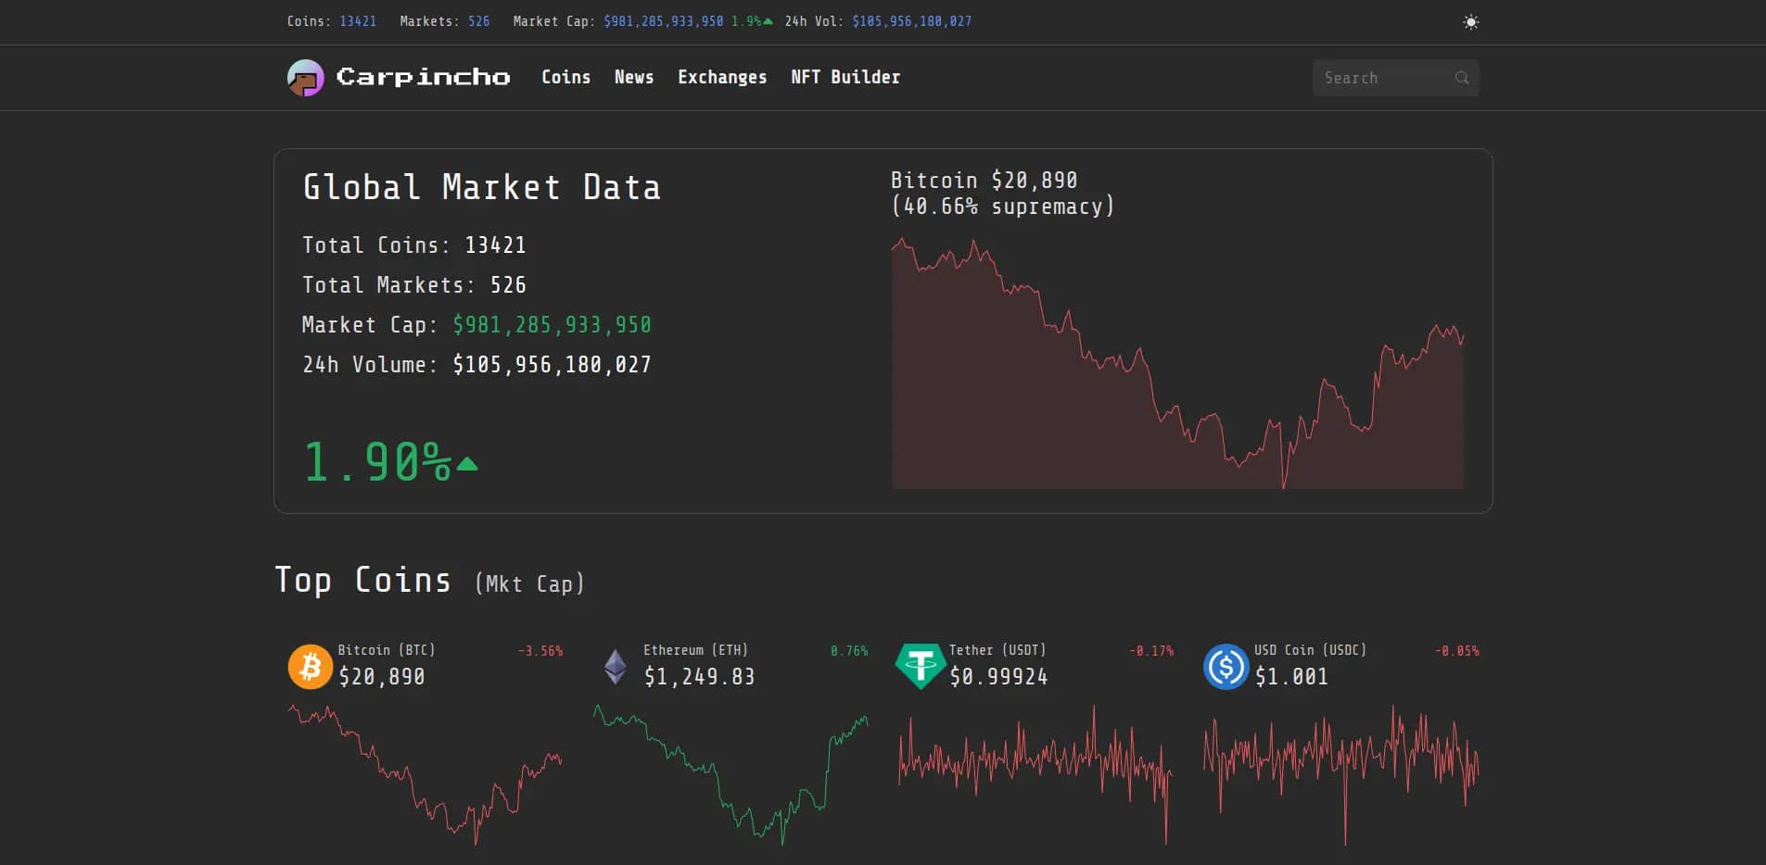Click the Bitcoin orange coin icon

pyautogui.click(x=311, y=667)
